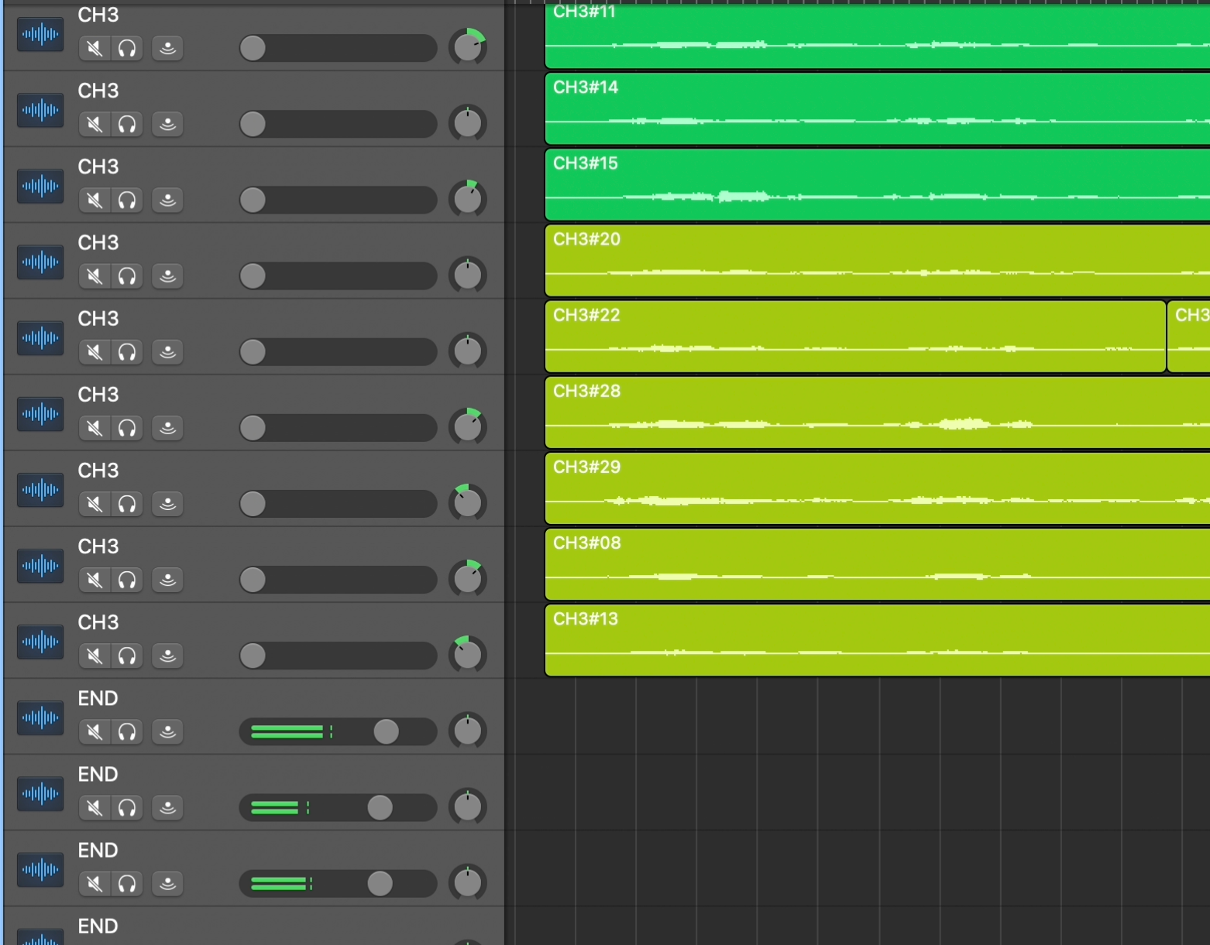The image size is (1210, 945).
Task: Select the track icon beside region CH3#15
Action: tap(40, 187)
